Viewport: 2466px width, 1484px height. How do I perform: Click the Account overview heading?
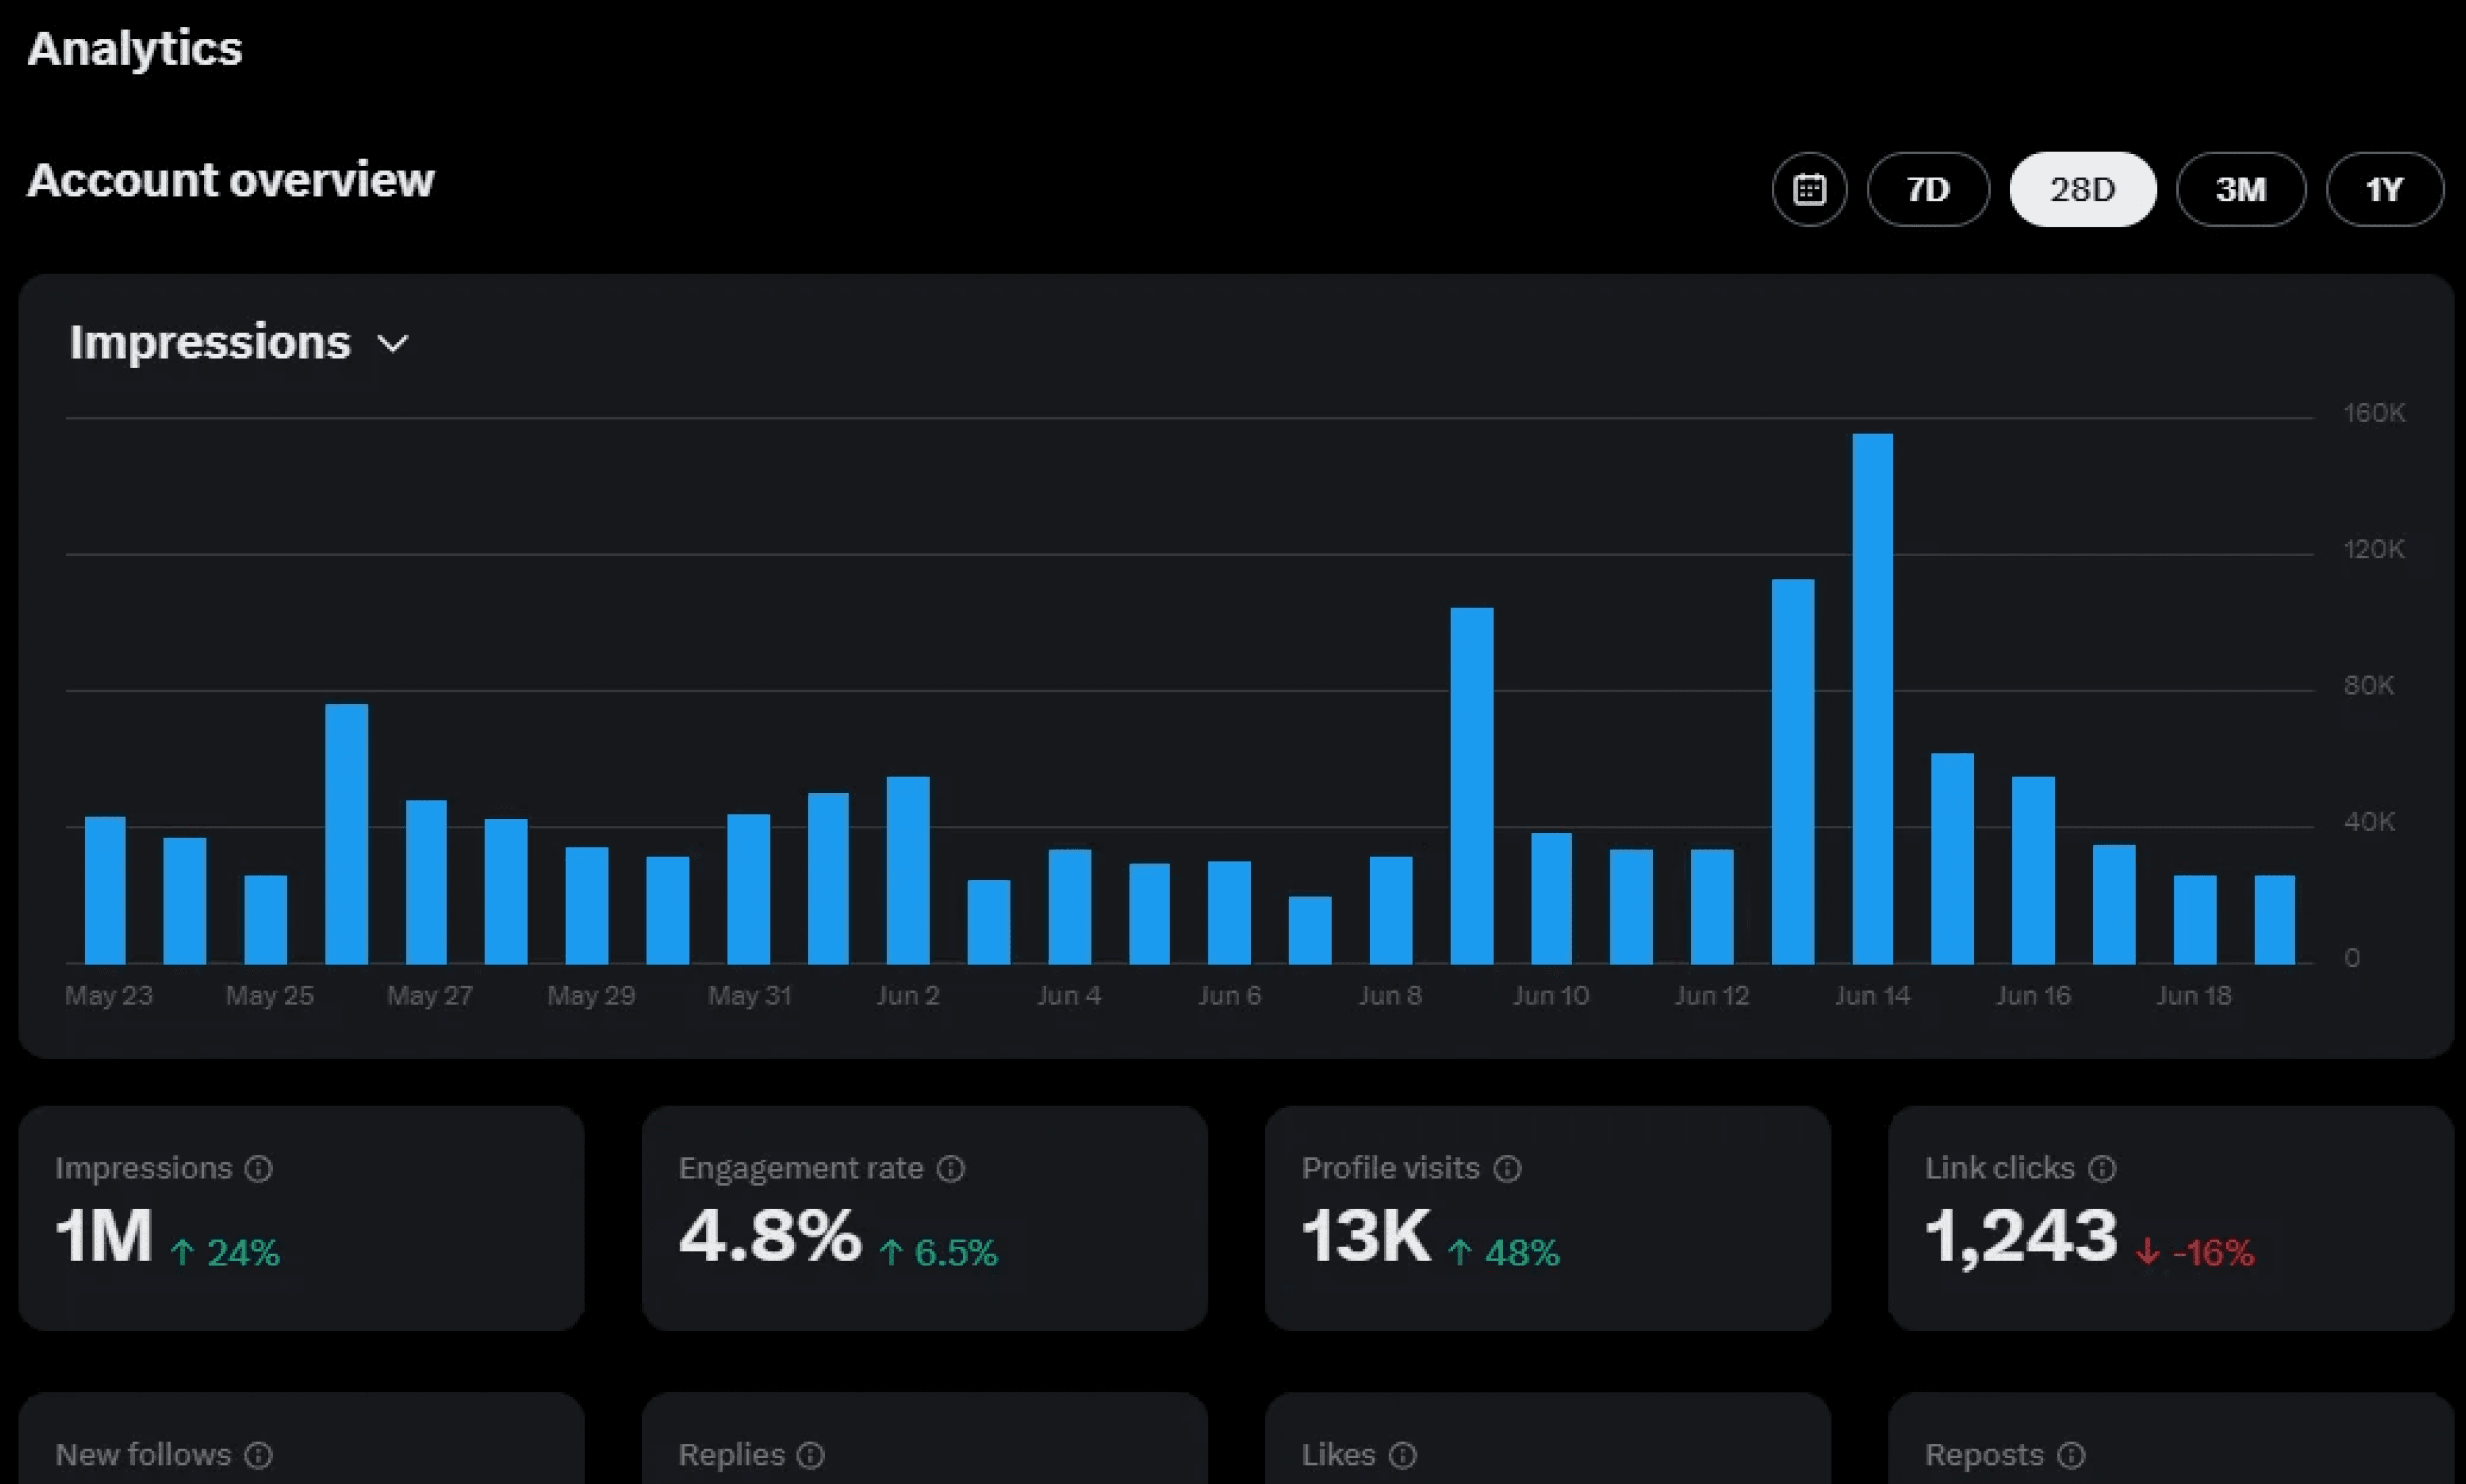[x=230, y=181]
